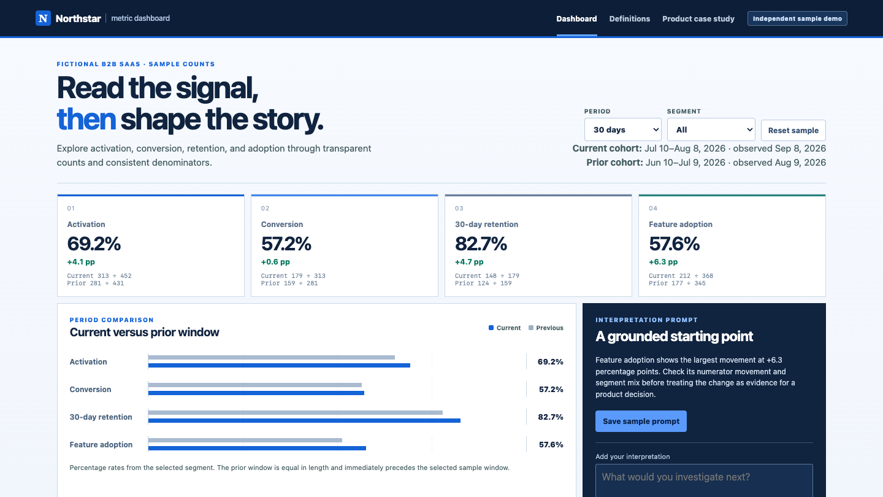Click the '+4.1 pp' activation change

point(82,262)
